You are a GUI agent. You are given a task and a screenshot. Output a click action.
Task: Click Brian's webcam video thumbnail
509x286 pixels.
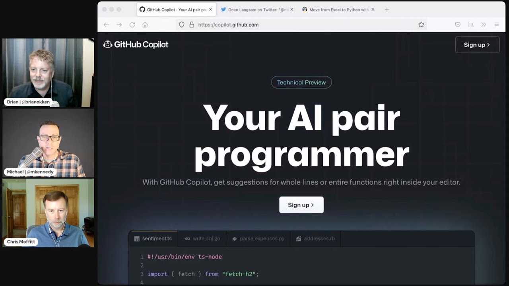[48, 73]
